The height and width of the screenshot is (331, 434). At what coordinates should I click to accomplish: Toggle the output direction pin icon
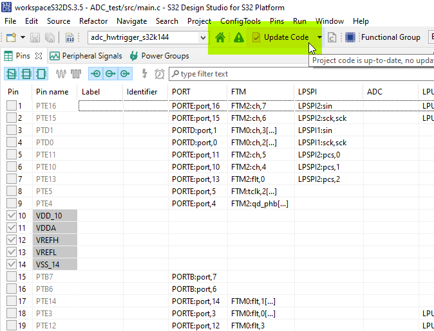pos(111,74)
